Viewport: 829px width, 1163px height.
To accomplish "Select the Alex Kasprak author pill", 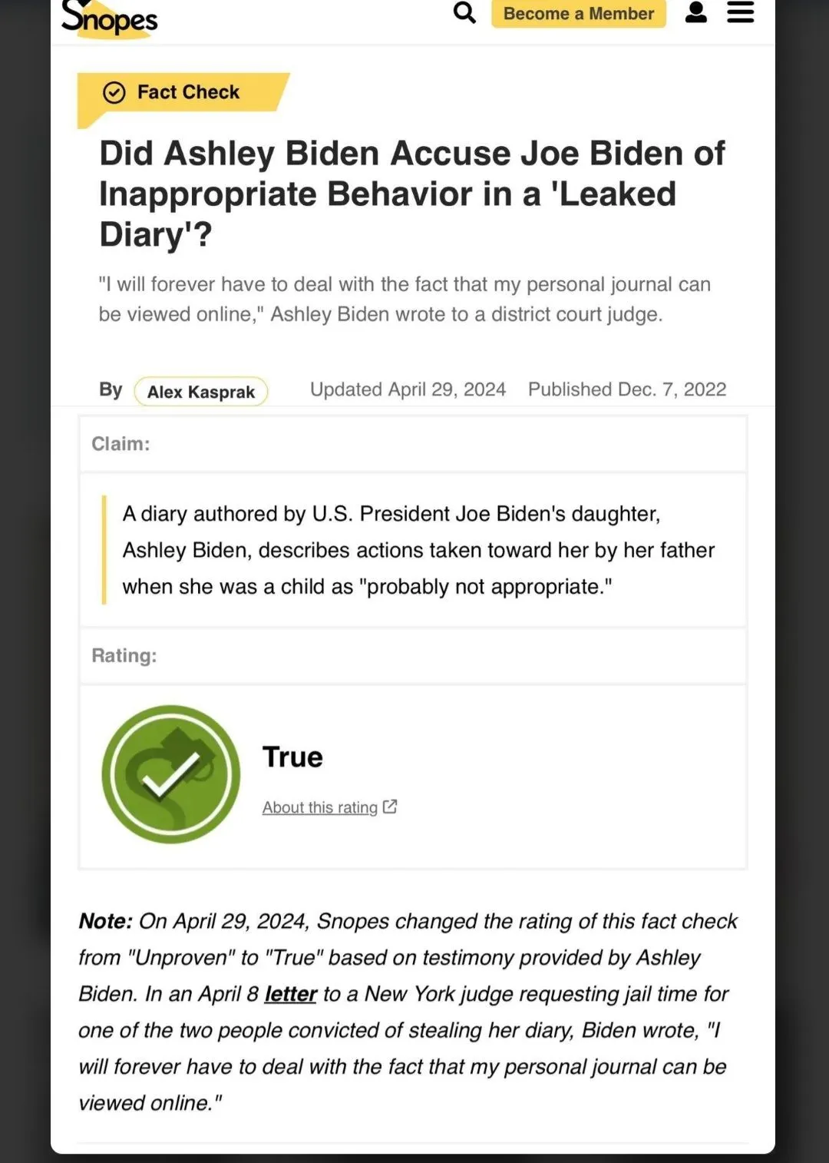I will click(x=200, y=392).
